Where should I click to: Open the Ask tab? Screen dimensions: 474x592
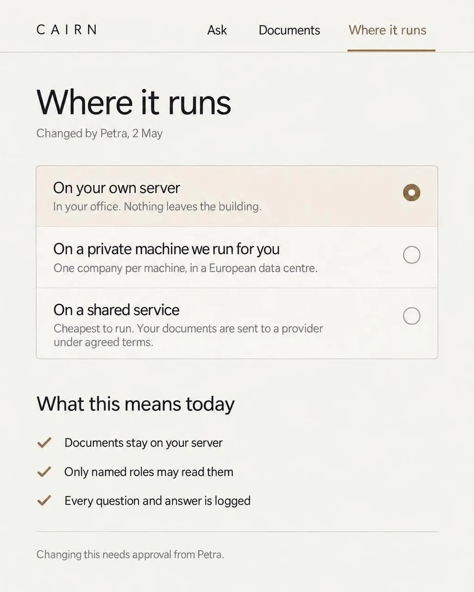tap(217, 30)
